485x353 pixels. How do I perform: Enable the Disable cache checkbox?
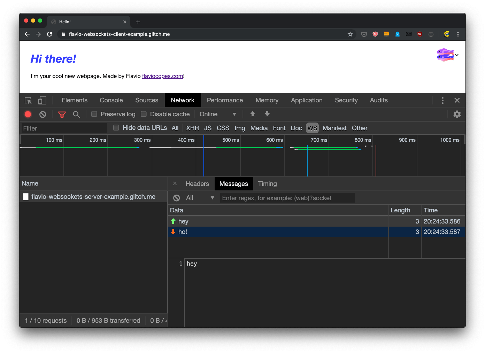click(x=144, y=114)
